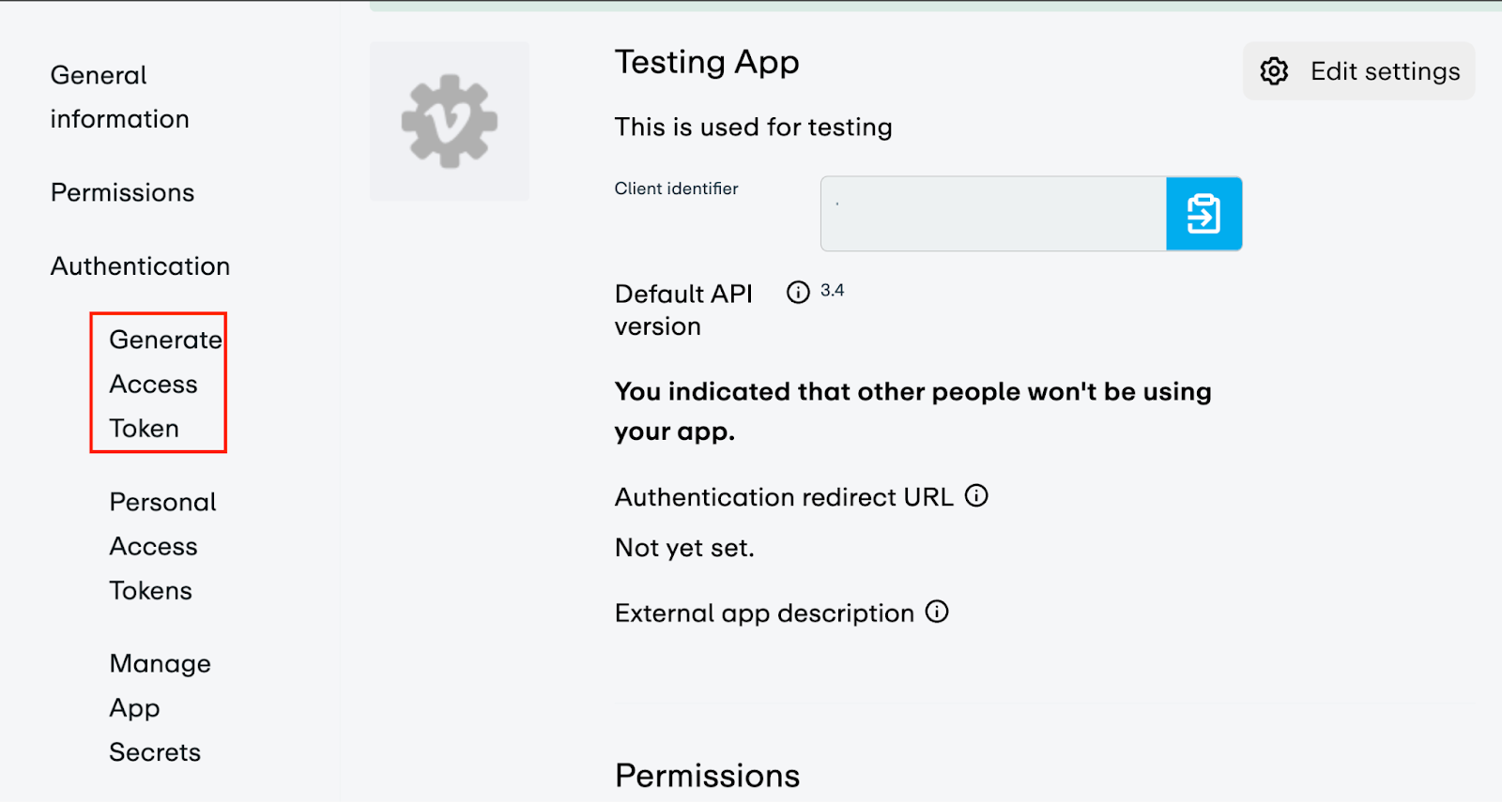Click the info icon beside Default API version

pyautogui.click(x=798, y=293)
